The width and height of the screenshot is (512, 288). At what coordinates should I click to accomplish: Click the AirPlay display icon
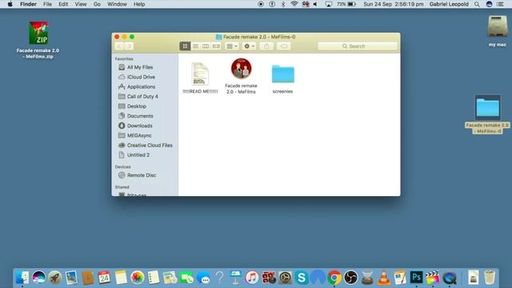point(329,4)
